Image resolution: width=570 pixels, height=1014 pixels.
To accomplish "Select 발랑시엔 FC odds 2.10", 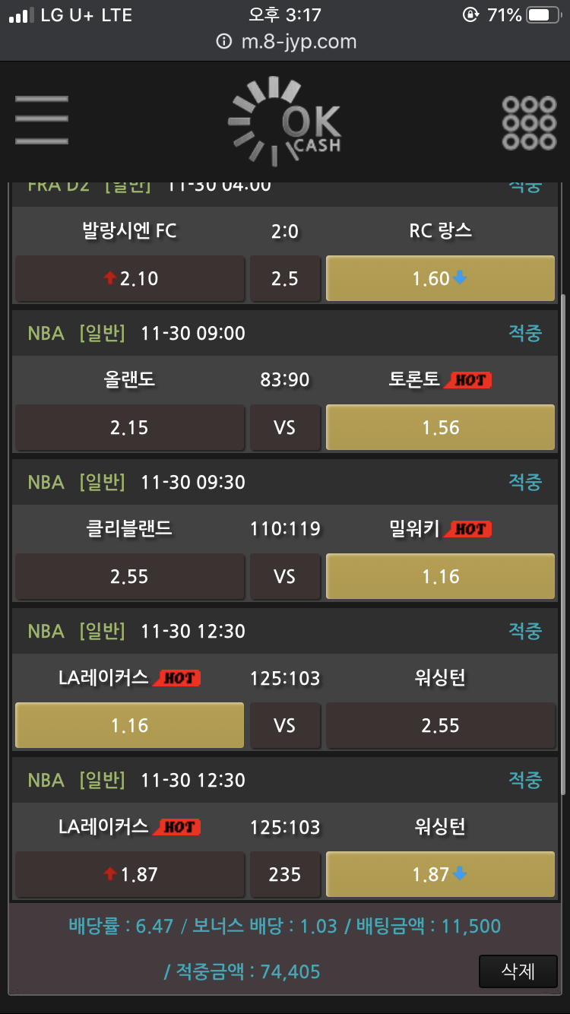I will [x=130, y=278].
